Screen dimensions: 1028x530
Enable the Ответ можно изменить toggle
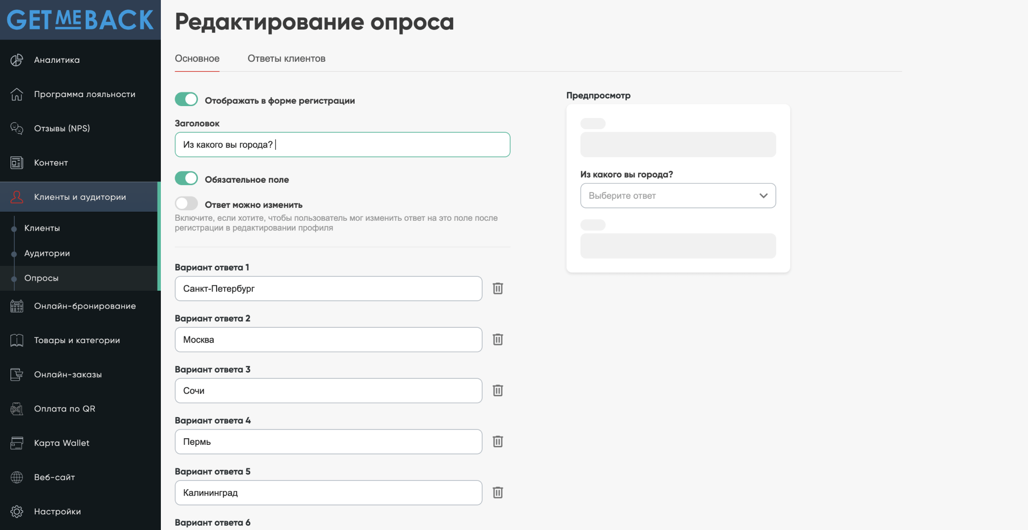click(x=186, y=204)
